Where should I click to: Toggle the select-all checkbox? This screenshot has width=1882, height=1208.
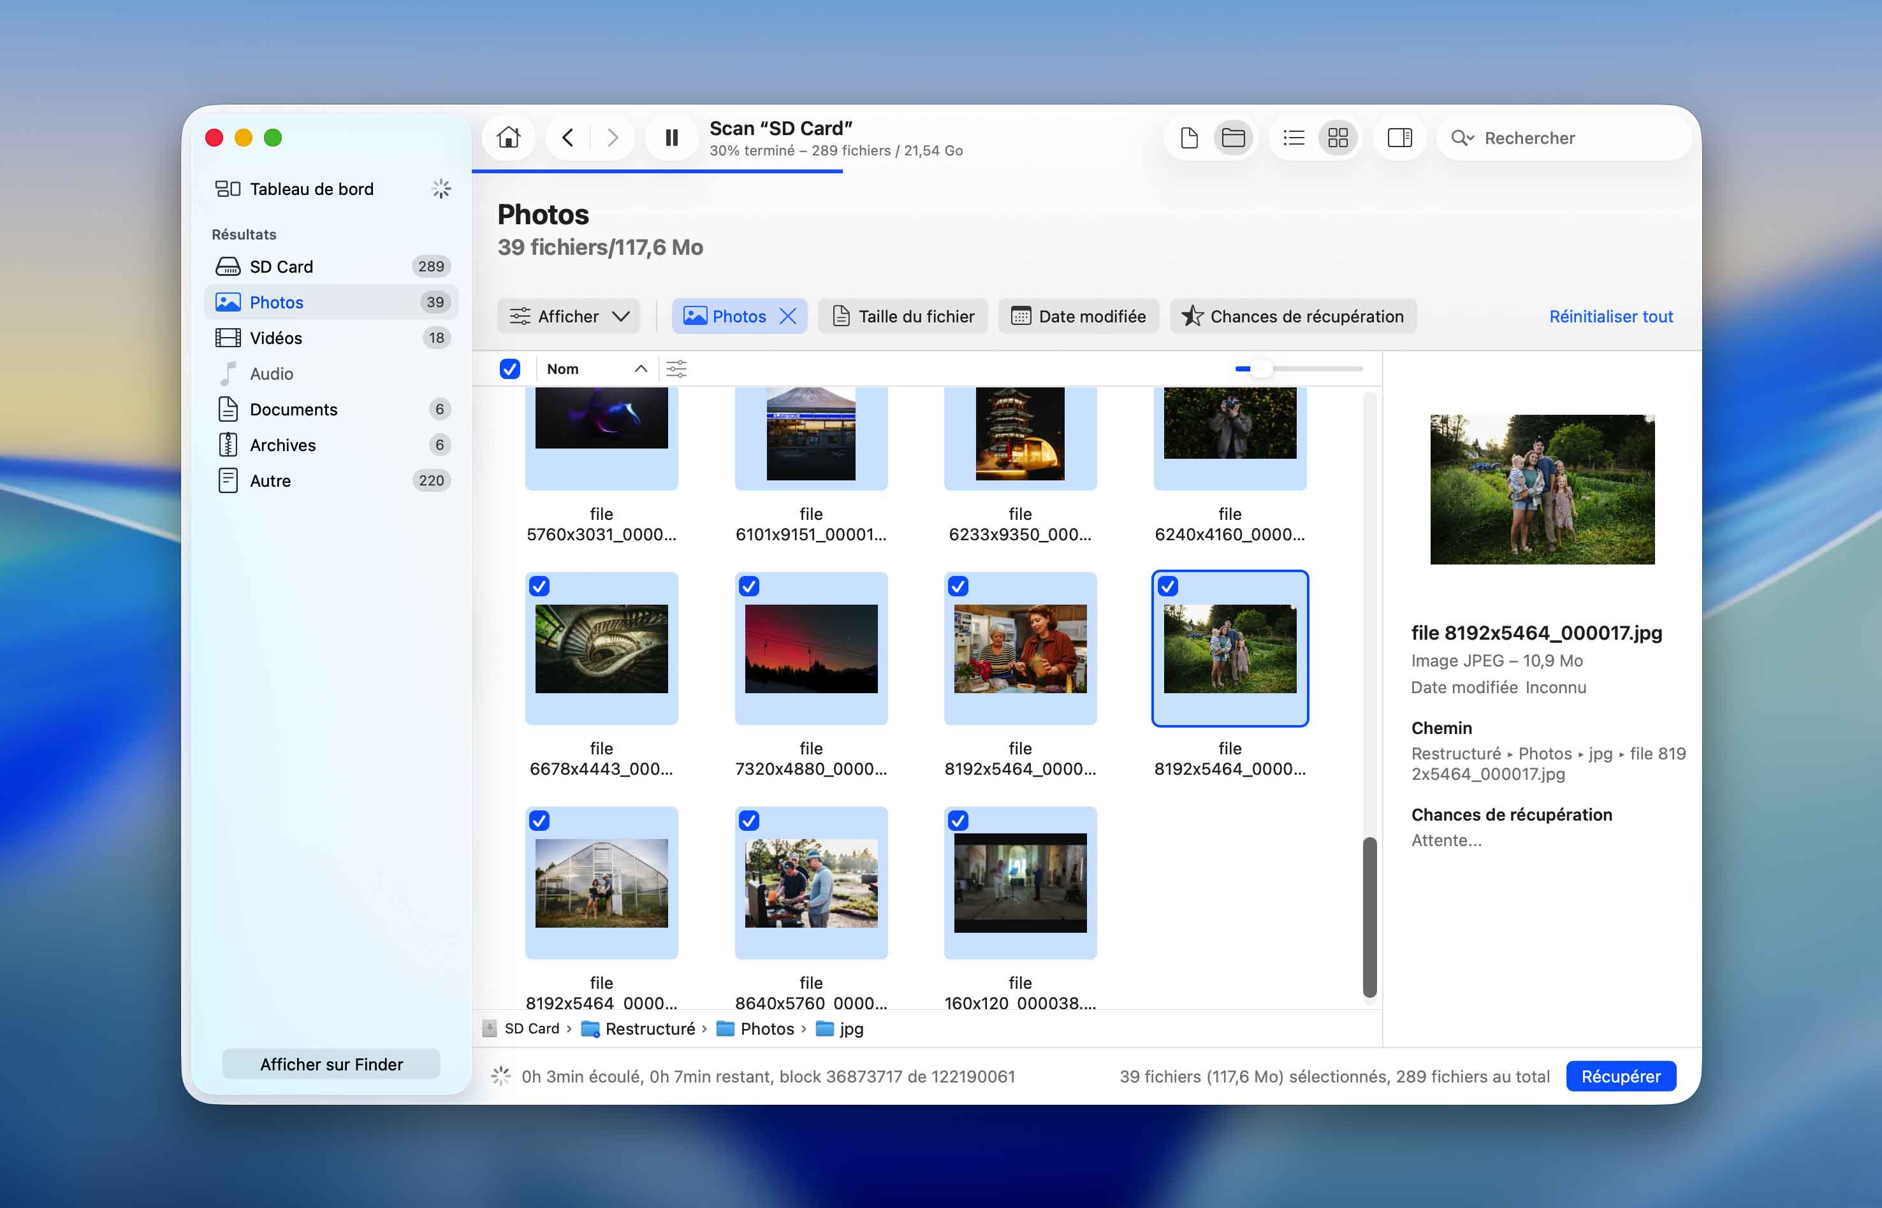coord(509,369)
